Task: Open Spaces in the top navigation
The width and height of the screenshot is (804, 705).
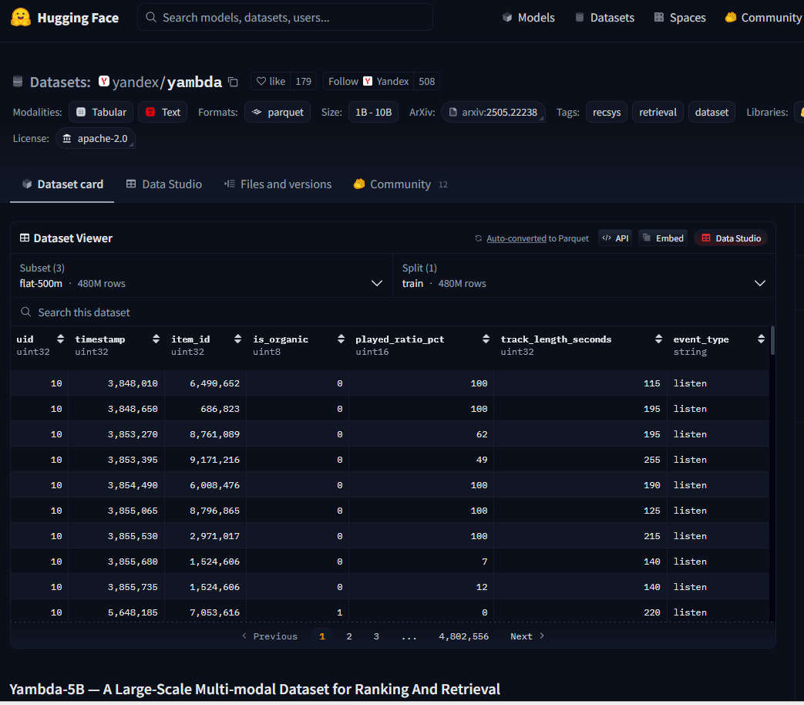Action: (x=680, y=18)
